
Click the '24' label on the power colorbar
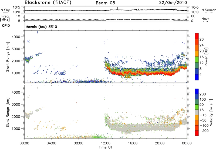[x=201, y=45]
